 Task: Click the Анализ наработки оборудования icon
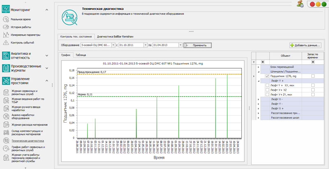tap(6, 116)
